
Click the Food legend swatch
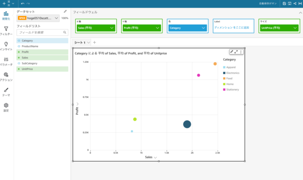pos(224,78)
